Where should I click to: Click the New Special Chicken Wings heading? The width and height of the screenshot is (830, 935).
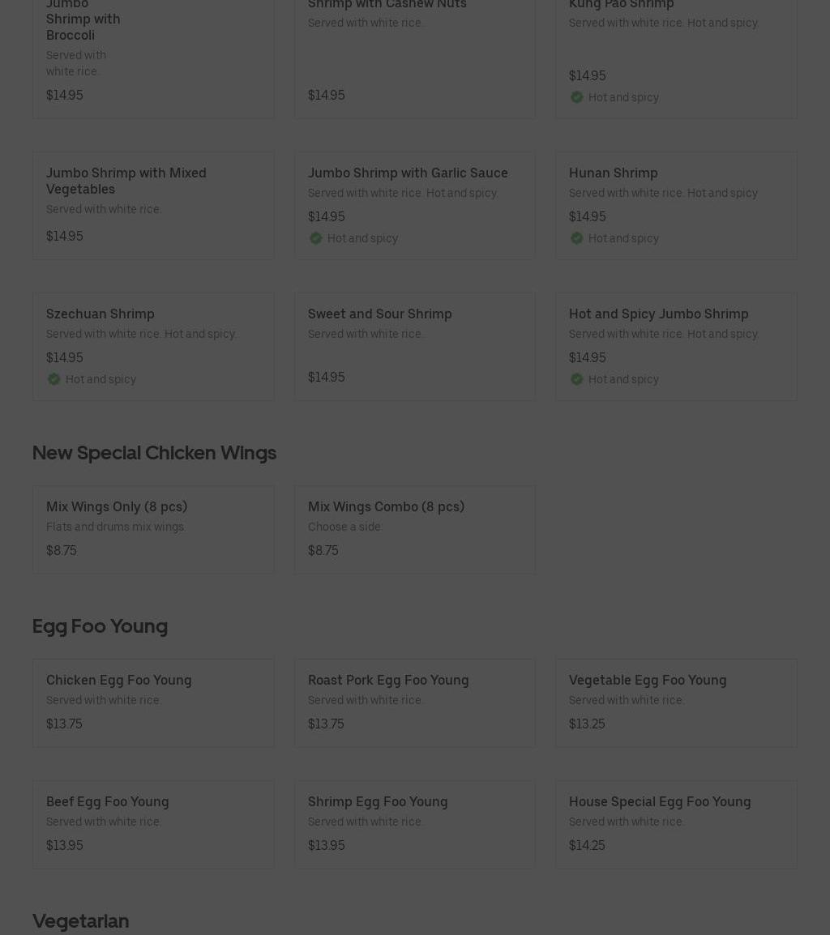point(154,453)
